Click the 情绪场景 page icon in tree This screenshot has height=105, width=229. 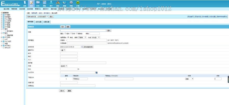click(6, 35)
